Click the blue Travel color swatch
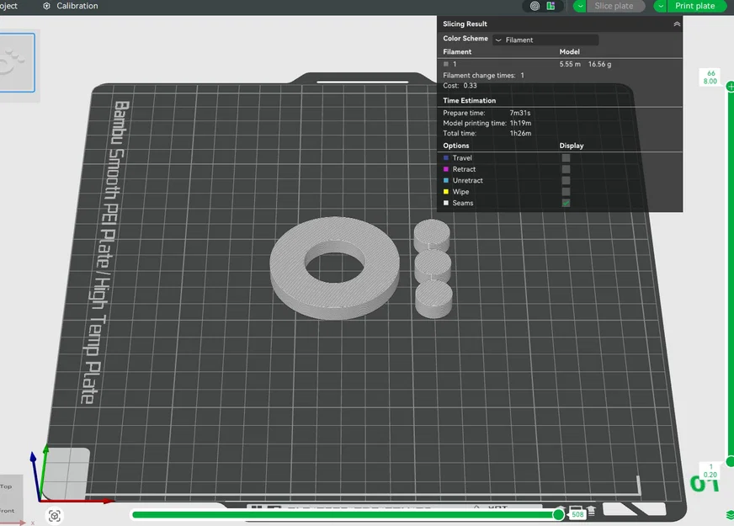 click(x=445, y=157)
